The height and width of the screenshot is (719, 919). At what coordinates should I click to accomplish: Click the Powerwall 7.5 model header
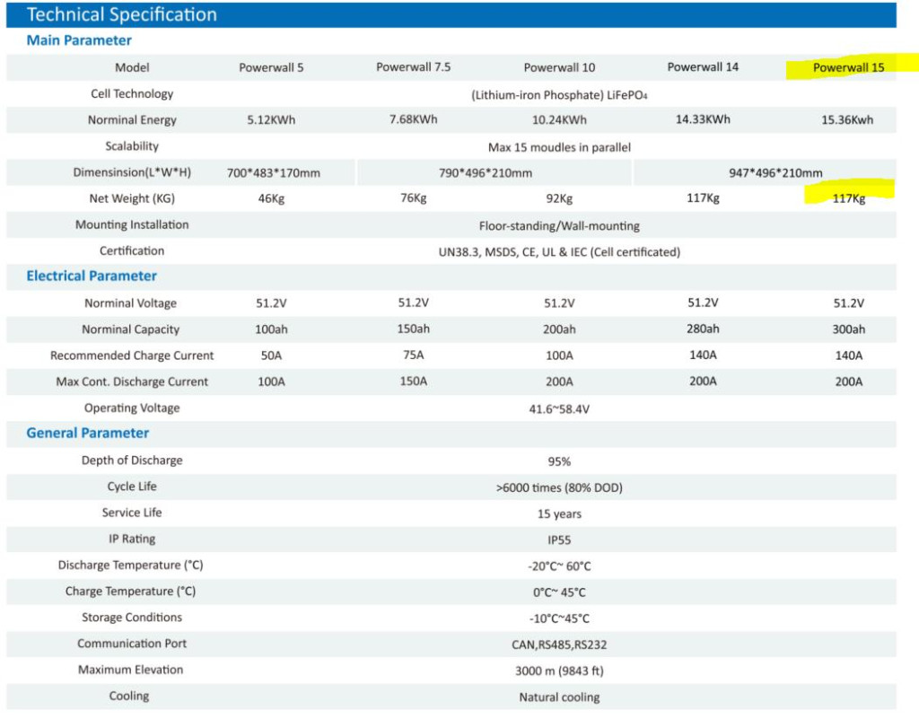coord(413,67)
